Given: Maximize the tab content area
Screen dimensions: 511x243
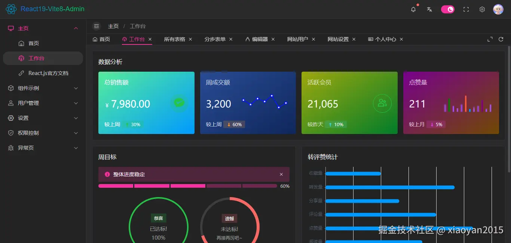Looking at the screenshot, I should click(490, 39).
